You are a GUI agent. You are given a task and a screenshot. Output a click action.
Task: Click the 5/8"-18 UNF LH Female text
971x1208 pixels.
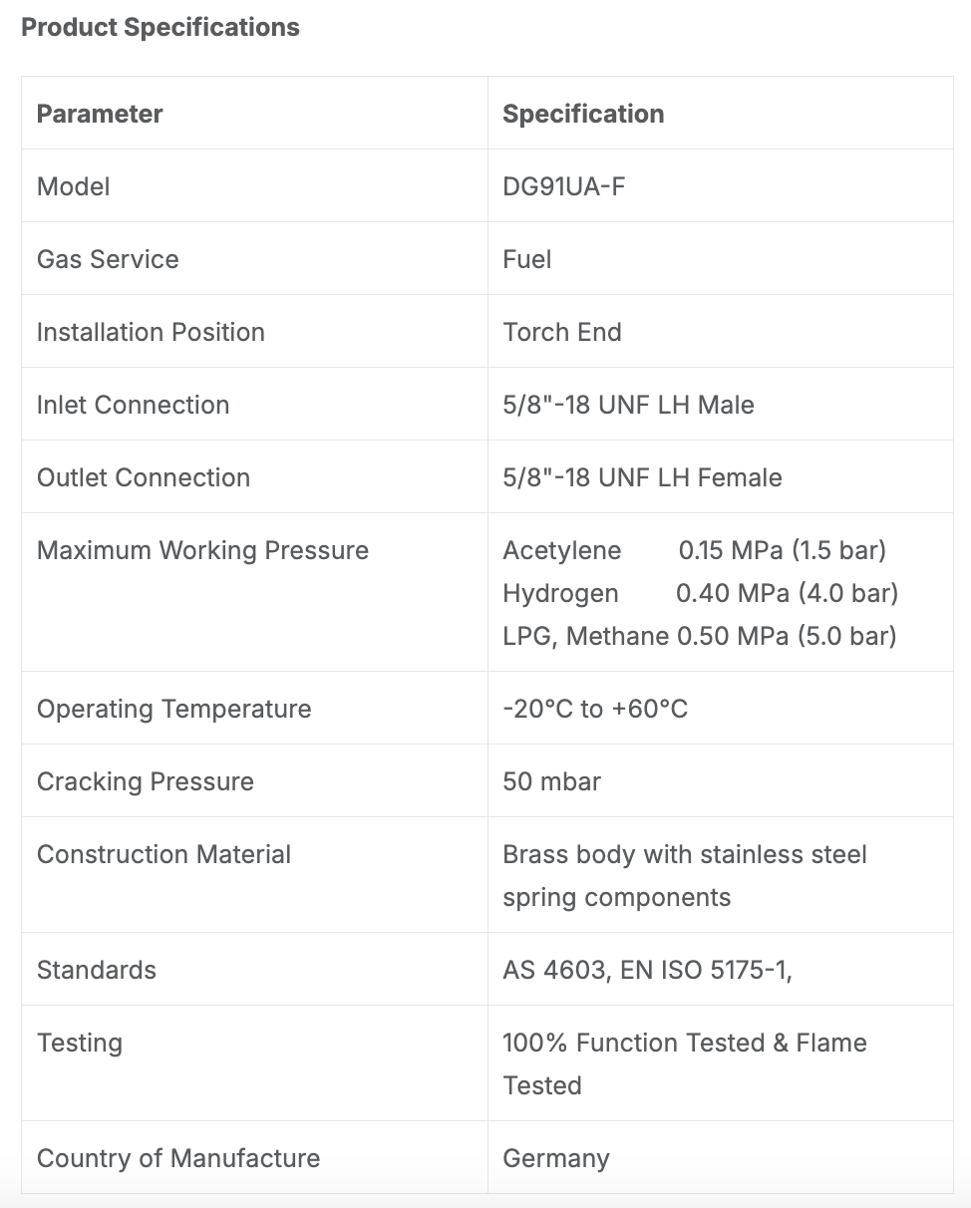(x=642, y=477)
